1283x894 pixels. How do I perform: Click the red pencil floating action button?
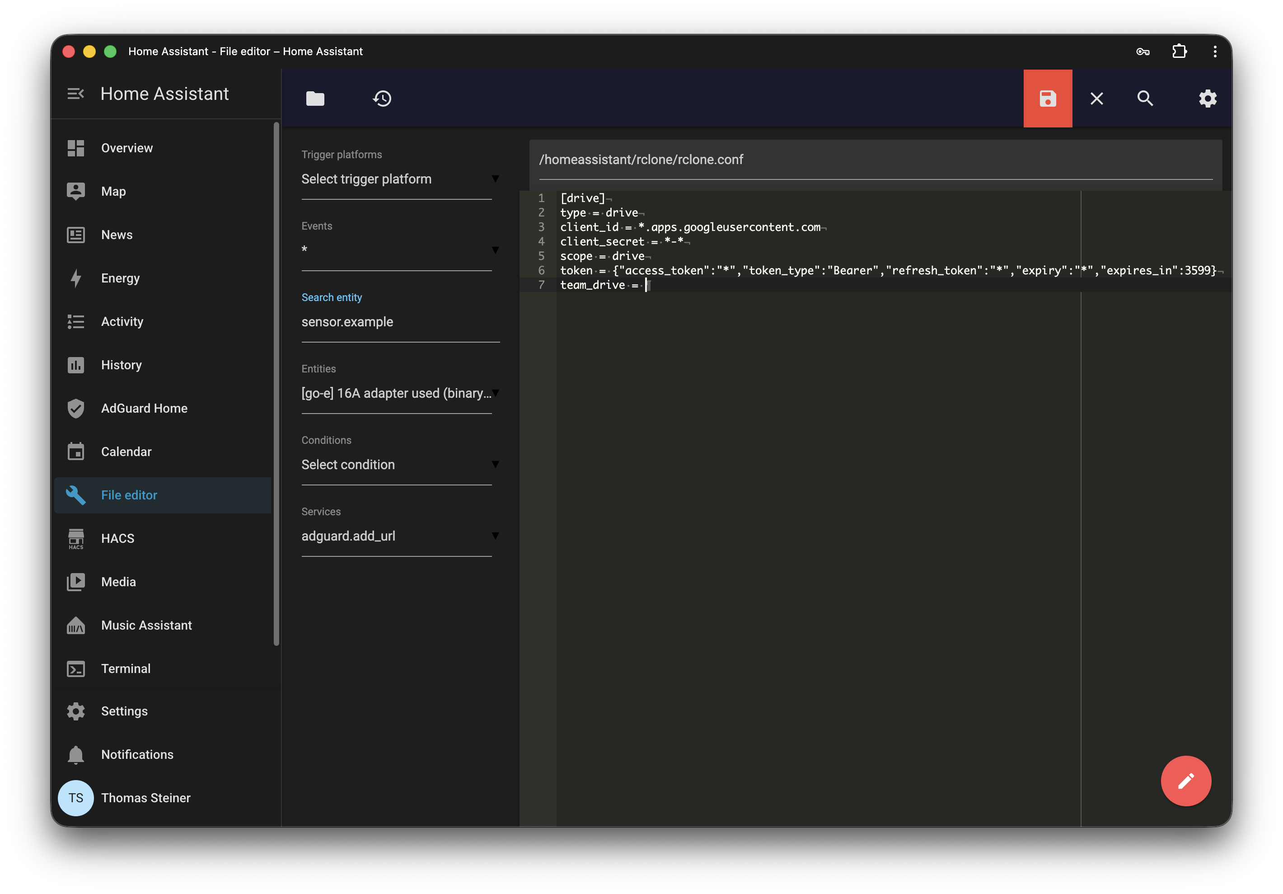pyautogui.click(x=1186, y=781)
